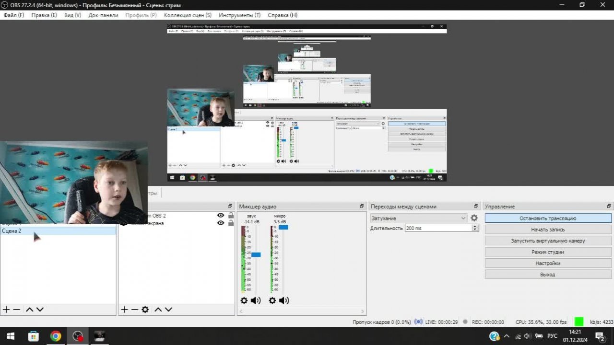Add a new source with the plus icon
This screenshot has height=345, width=614.
point(124,310)
